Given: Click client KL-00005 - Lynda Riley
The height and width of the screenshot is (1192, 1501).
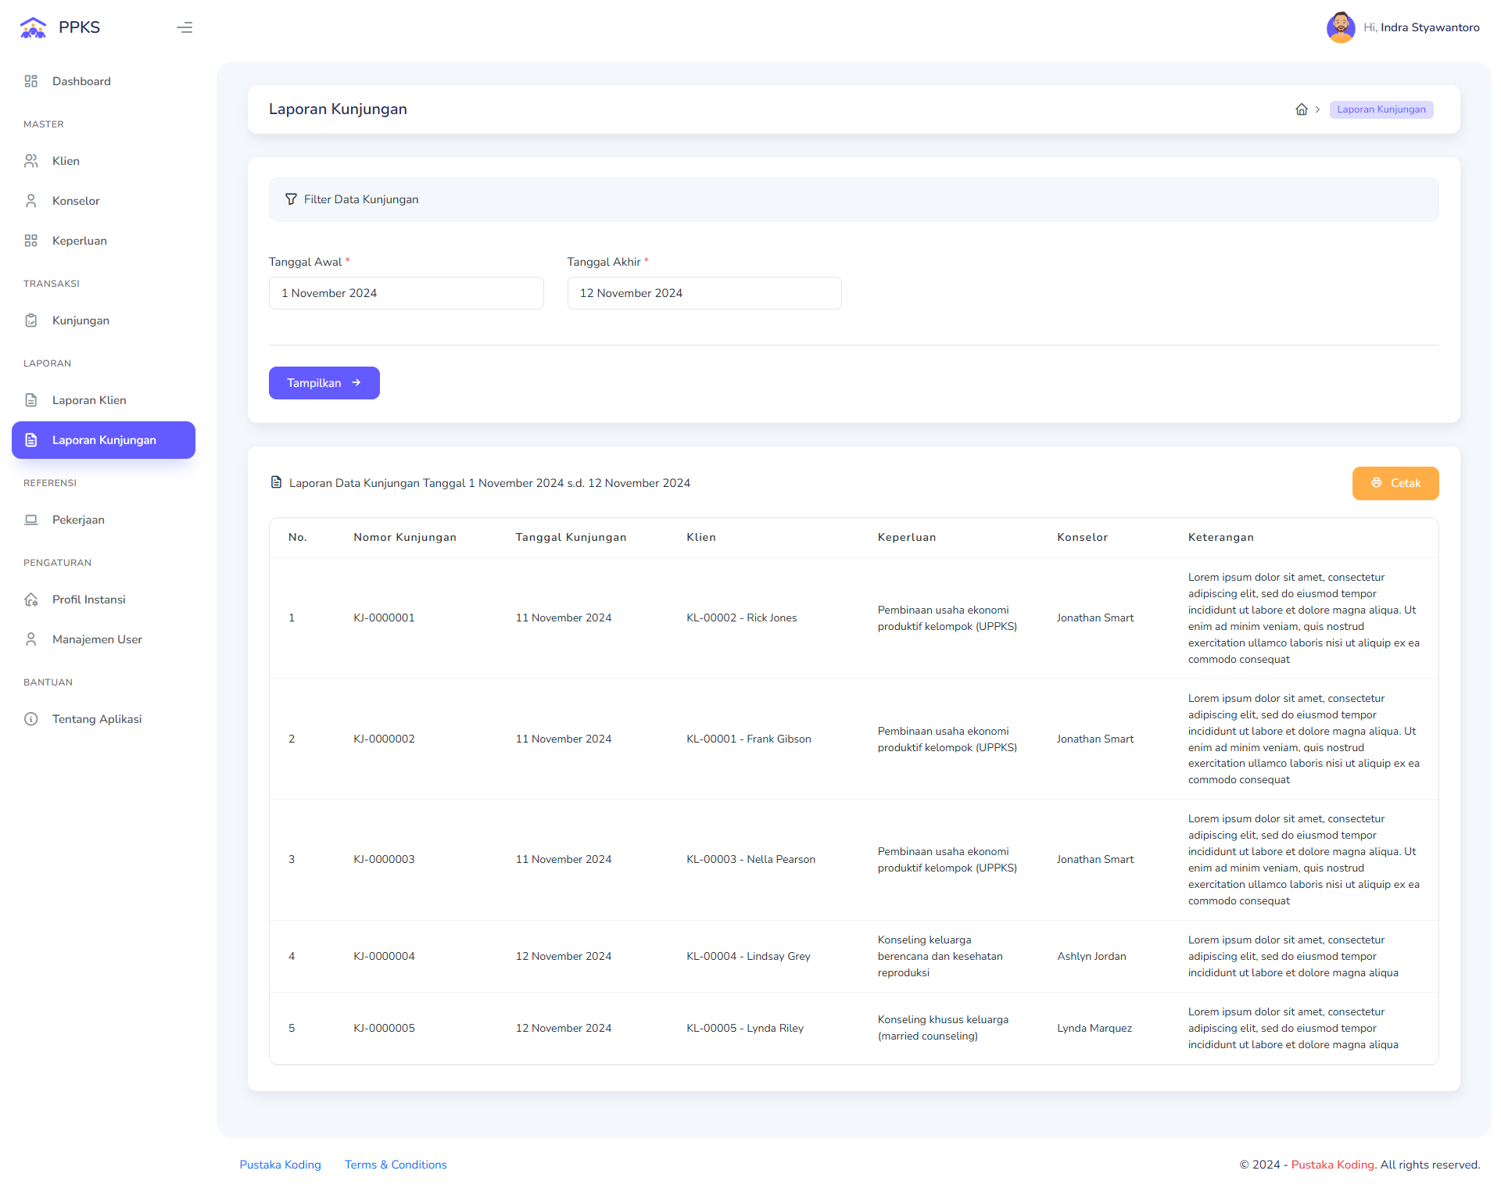Looking at the screenshot, I should pos(745,1028).
